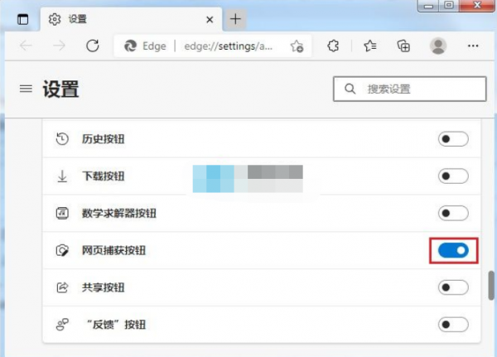Focus the edge://settings address bar

point(212,46)
